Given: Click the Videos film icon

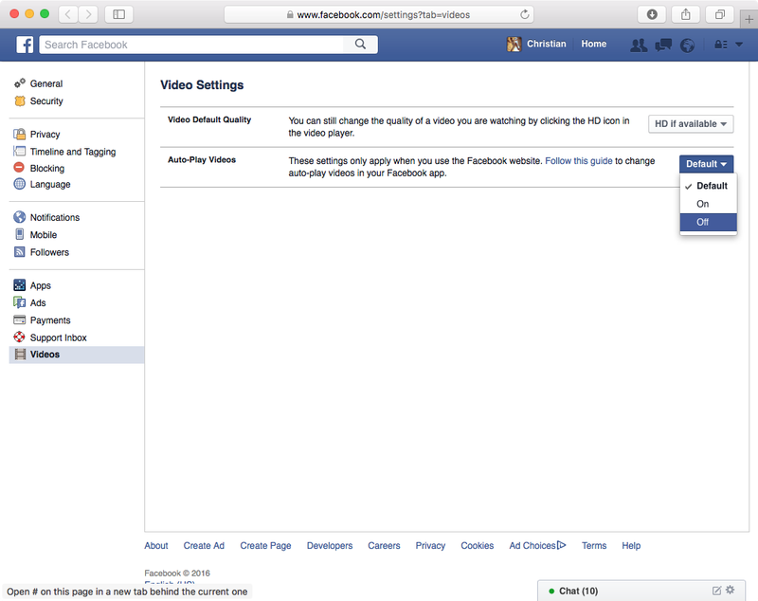Looking at the screenshot, I should tap(20, 354).
